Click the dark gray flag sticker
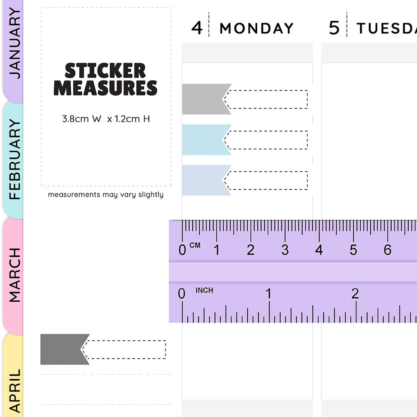The height and width of the screenshot is (417, 417). 63,349
